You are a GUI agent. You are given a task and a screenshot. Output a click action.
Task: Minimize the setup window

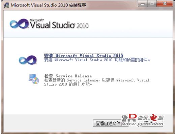pos(143,4)
